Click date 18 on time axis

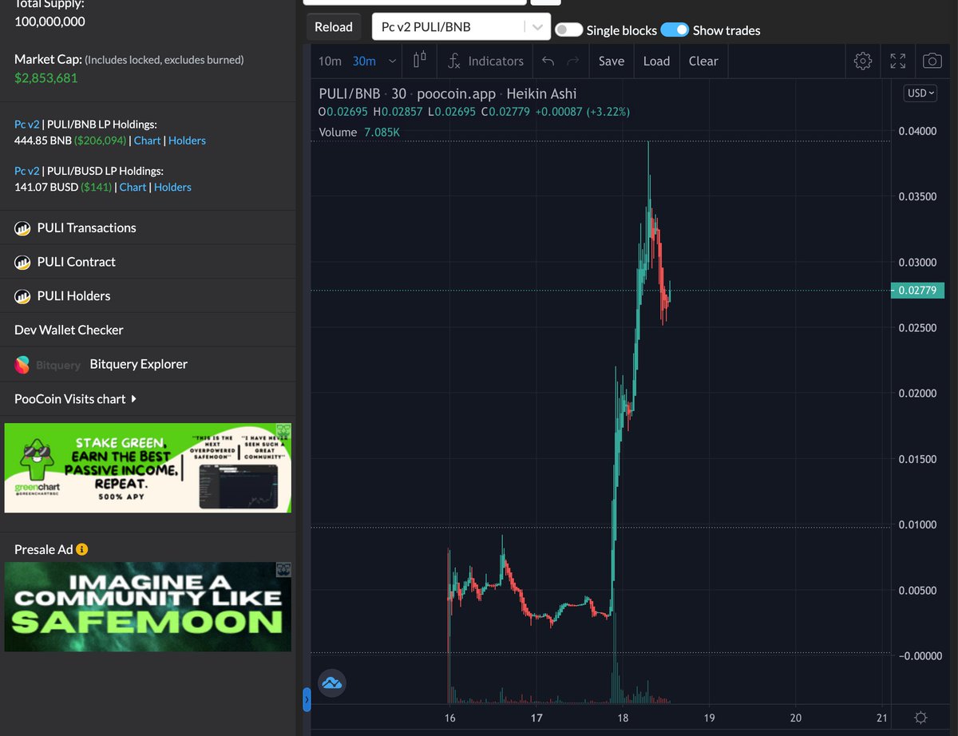(623, 718)
